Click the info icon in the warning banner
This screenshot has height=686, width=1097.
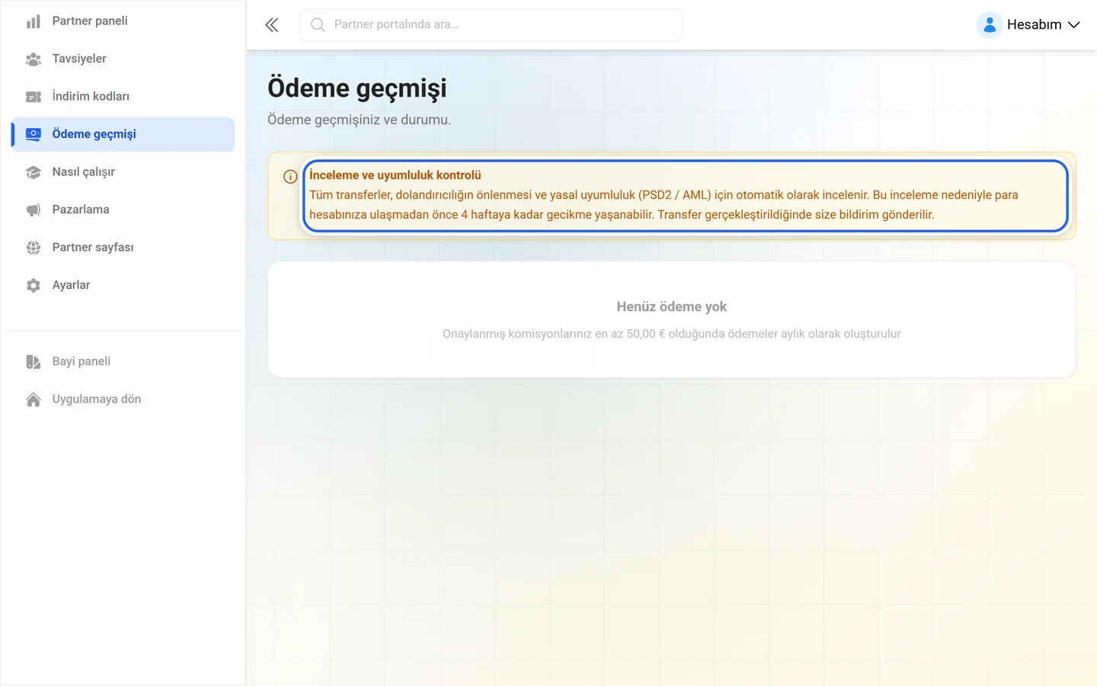tap(290, 177)
